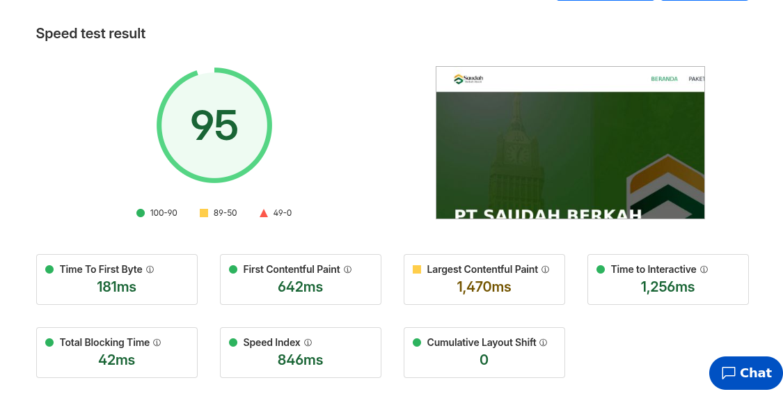Click the 846ms value

pos(300,360)
